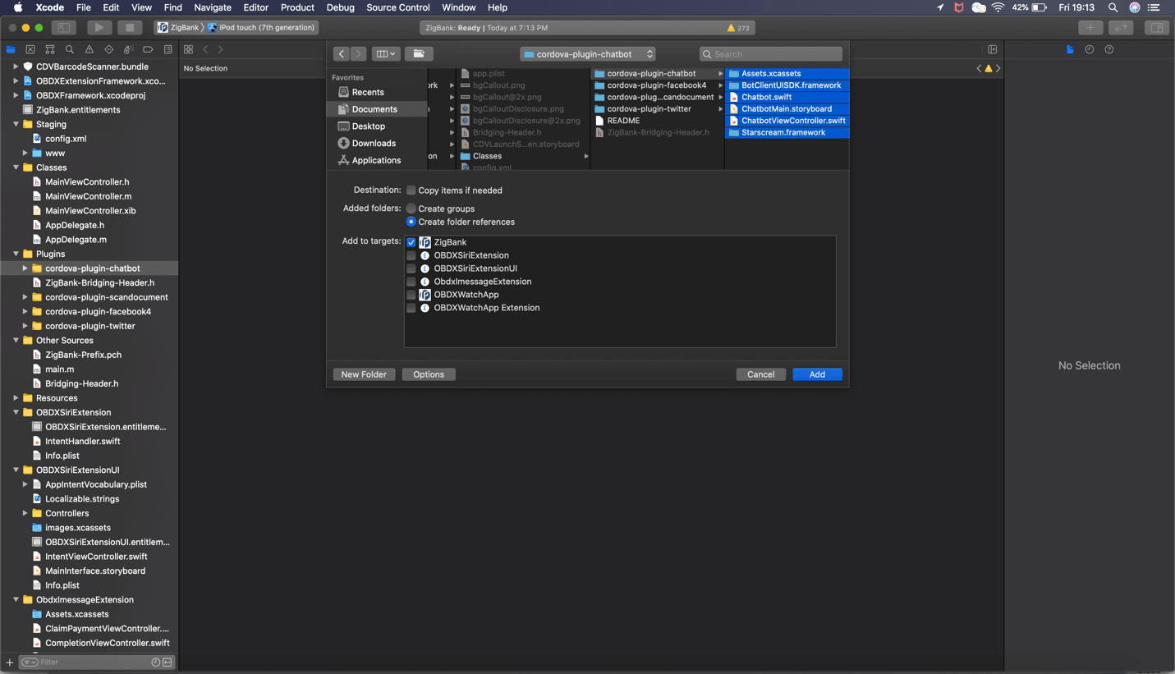The height and width of the screenshot is (674, 1175).
Task: Check the OBDXWatchApp target checkbox
Action: click(411, 295)
